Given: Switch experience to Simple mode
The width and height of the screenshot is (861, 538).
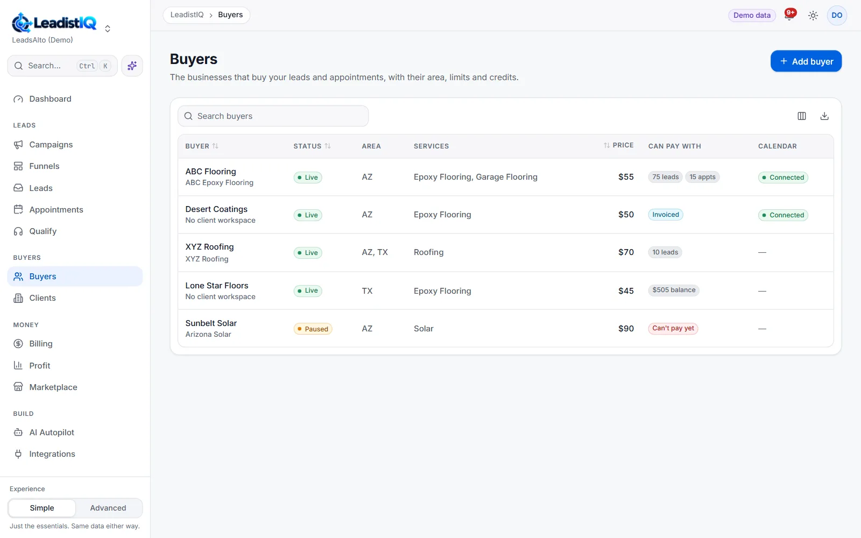Looking at the screenshot, I should click(x=42, y=508).
